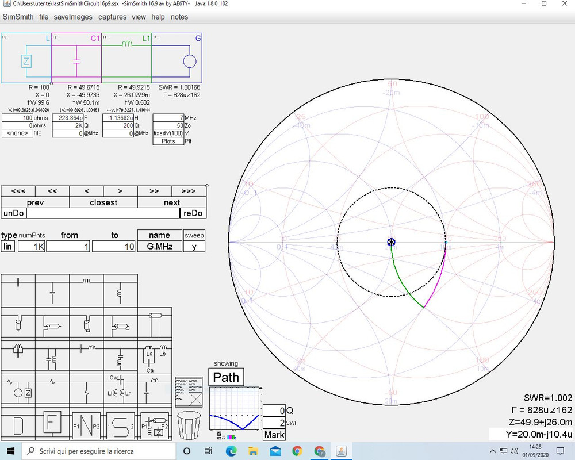Add the shunt parallel-LC component

[x=52, y=356]
